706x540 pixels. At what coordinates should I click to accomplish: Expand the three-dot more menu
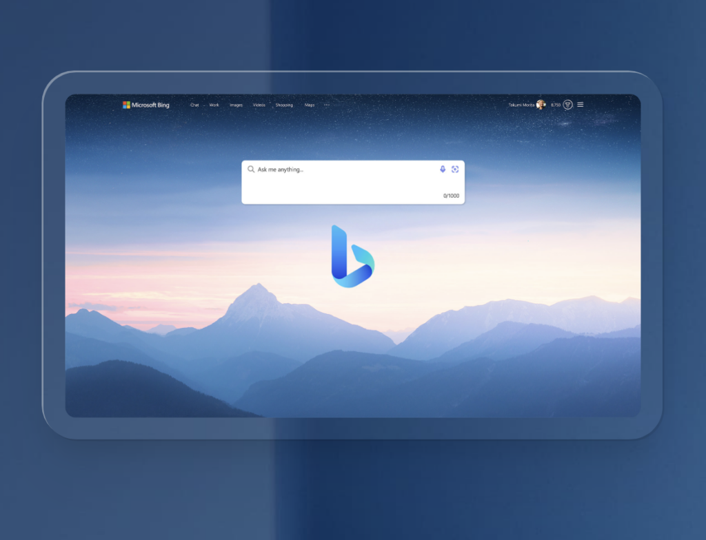[327, 105]
